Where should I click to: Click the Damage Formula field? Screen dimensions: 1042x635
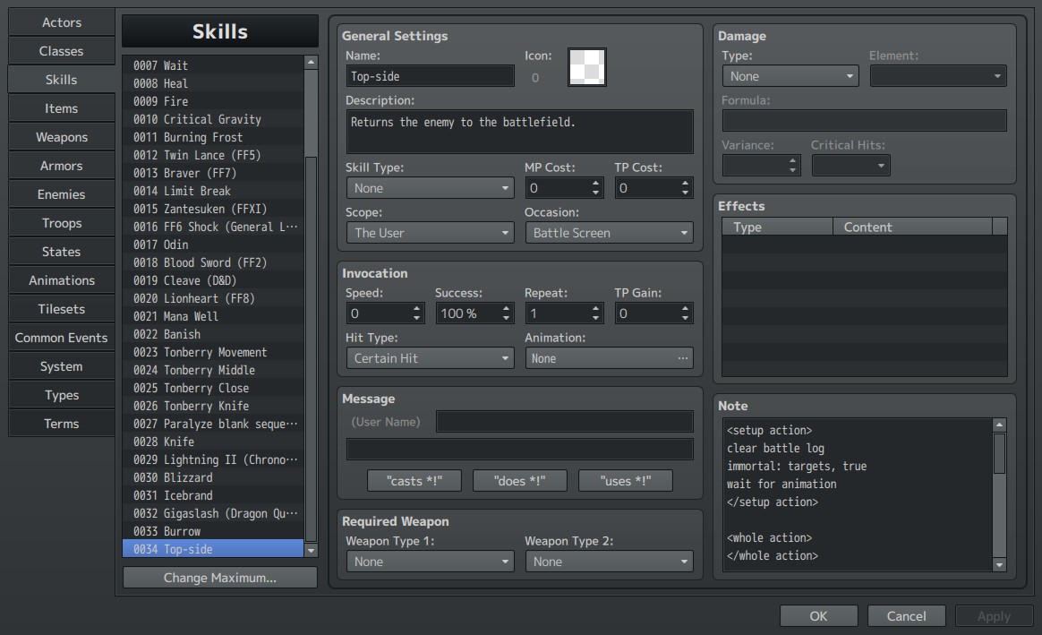point(864,121)
